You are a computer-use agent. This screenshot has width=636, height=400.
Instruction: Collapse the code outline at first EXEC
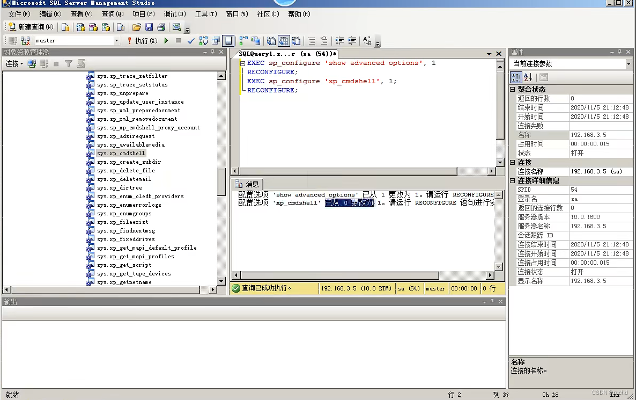(x=242, y=63)
